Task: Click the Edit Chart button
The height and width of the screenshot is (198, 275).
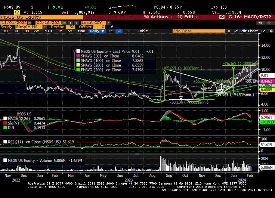Action: [x=246, y=31]
